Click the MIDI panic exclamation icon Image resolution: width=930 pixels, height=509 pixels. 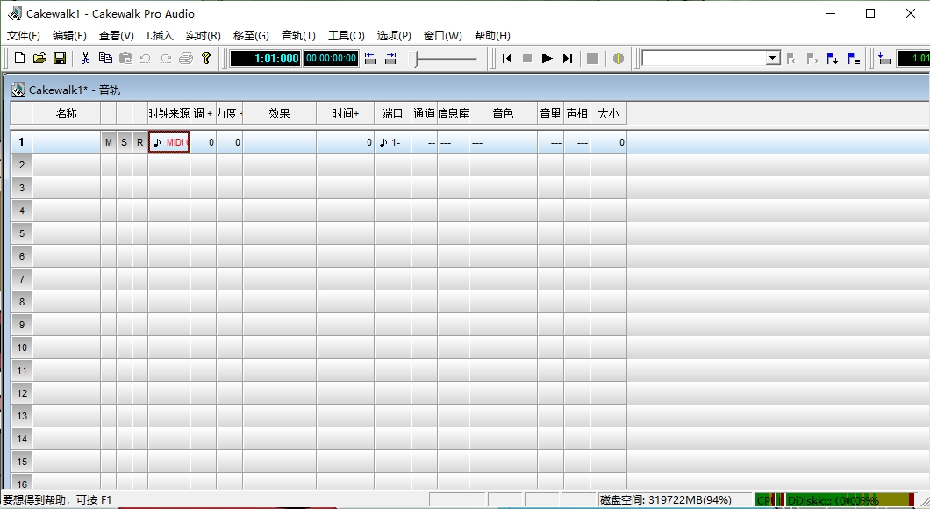pos(619,58)
